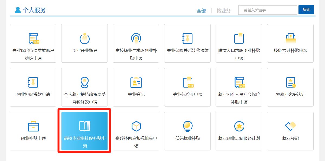Open 失业保险关系转移接续 service icon

click(x=187, y=38)
